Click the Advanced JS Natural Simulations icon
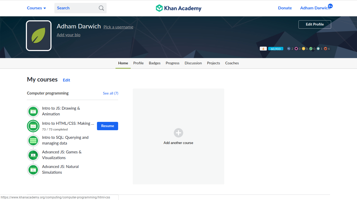 [x=33, y=170]
